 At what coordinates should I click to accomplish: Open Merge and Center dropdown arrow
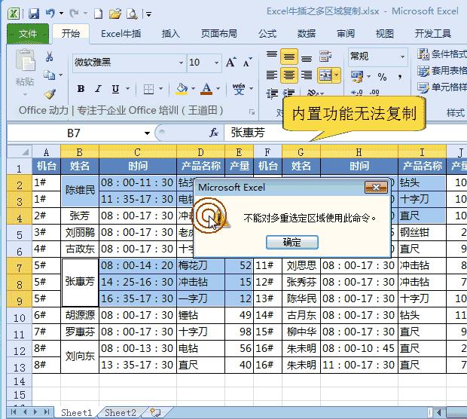click(x=337, y=75)
